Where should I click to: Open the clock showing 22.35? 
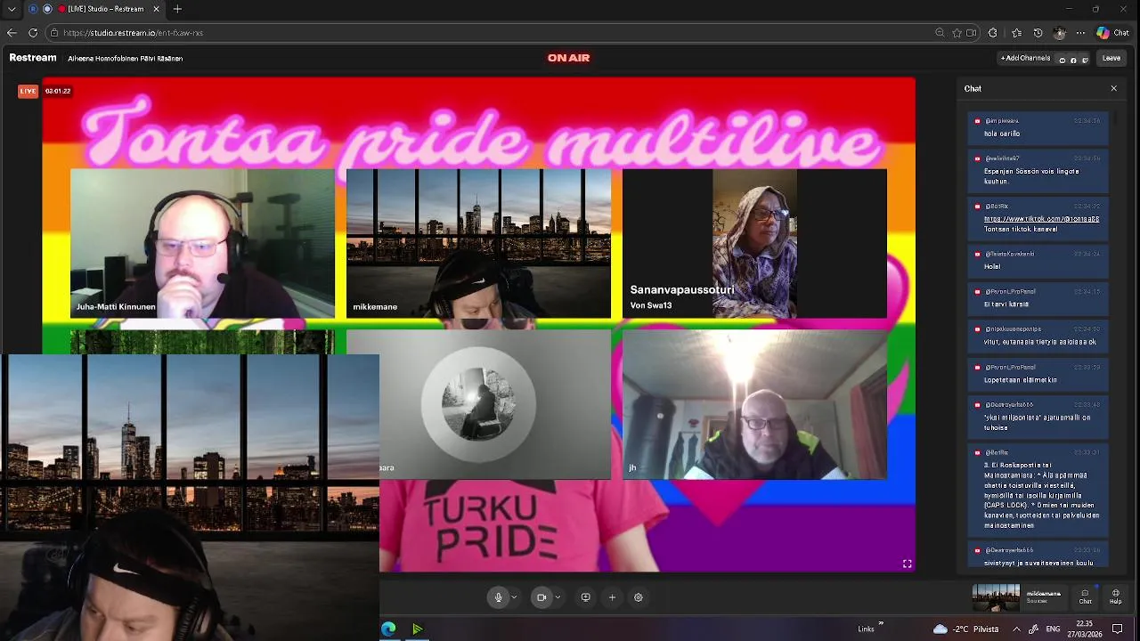click(x=1085, y=629)
